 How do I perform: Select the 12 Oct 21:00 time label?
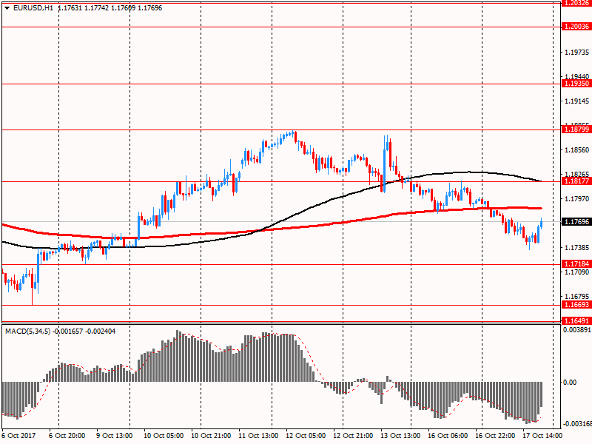click(x=353, y=435)
